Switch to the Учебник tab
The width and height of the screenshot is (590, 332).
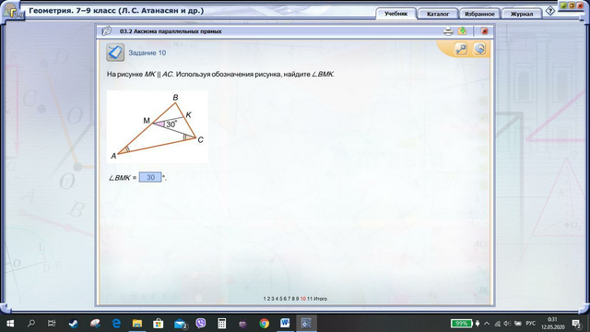[x=395, y=14]
